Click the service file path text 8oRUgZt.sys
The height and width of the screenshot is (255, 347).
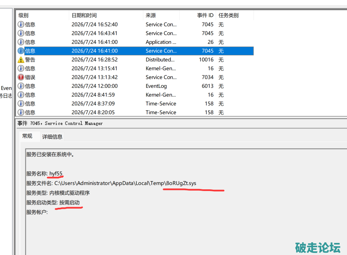(181, 183)
